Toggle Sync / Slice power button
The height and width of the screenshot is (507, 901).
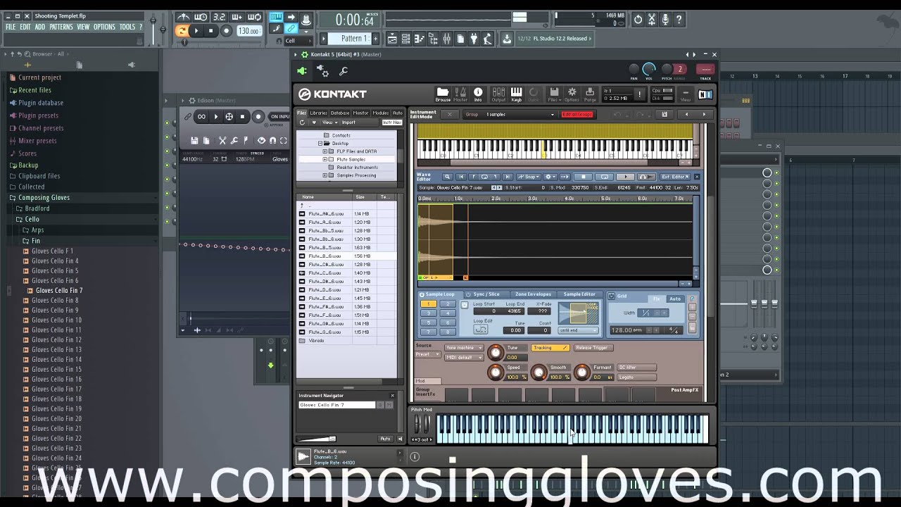tap(469, 294)
